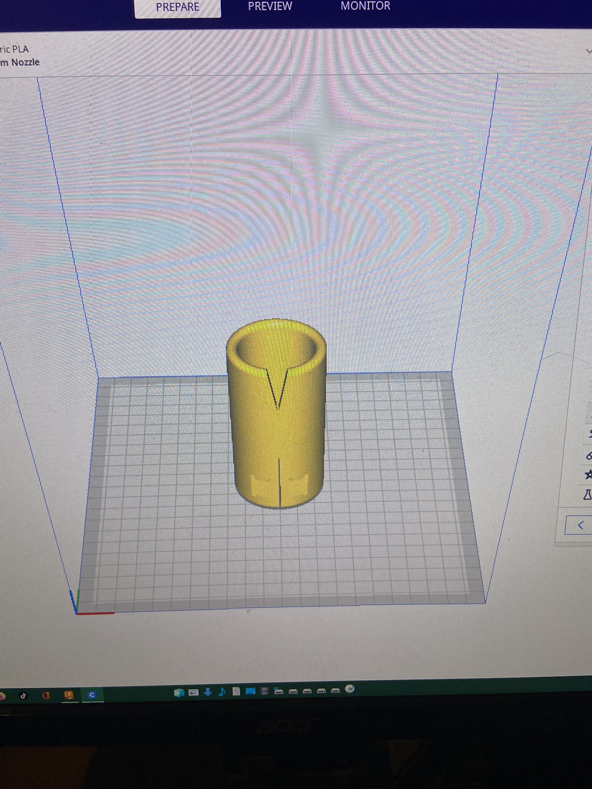Click the experimental flask settings icon
The image size is (592, 789).
coord(587,494)
